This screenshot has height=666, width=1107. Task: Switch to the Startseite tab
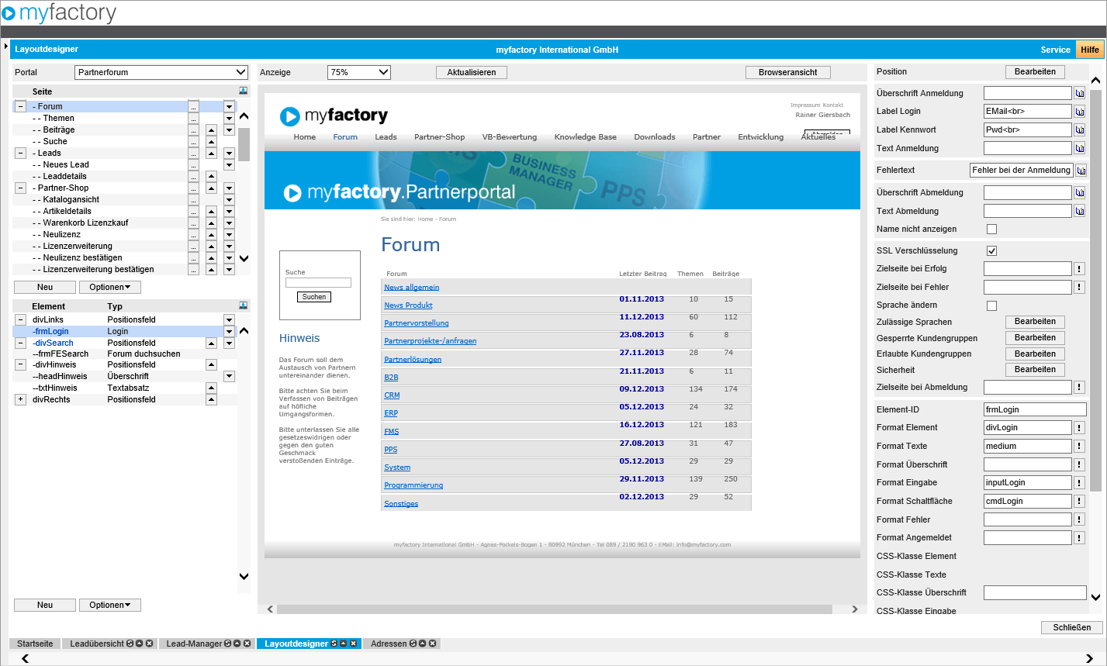[x=35, y=644]
